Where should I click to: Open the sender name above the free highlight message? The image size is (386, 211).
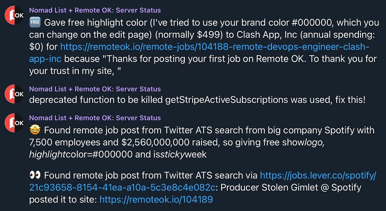pyautogui.click(x=95, y=10)
